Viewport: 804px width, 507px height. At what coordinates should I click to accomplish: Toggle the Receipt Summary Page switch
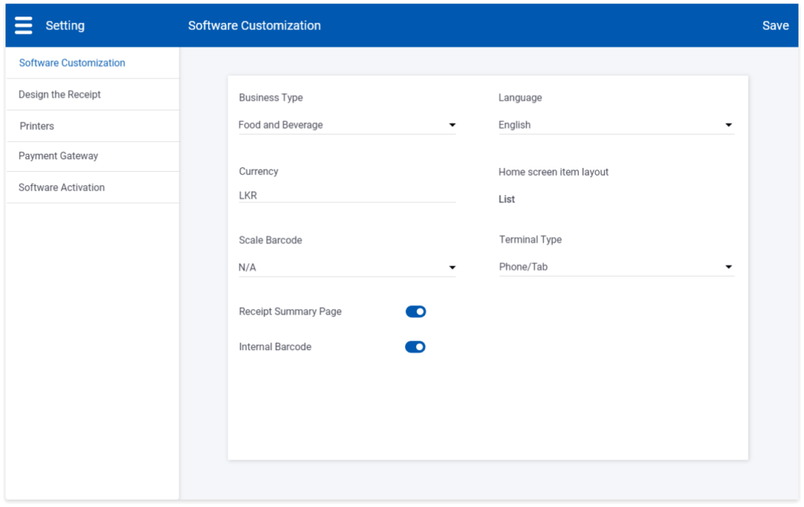(x=415, y=312)
